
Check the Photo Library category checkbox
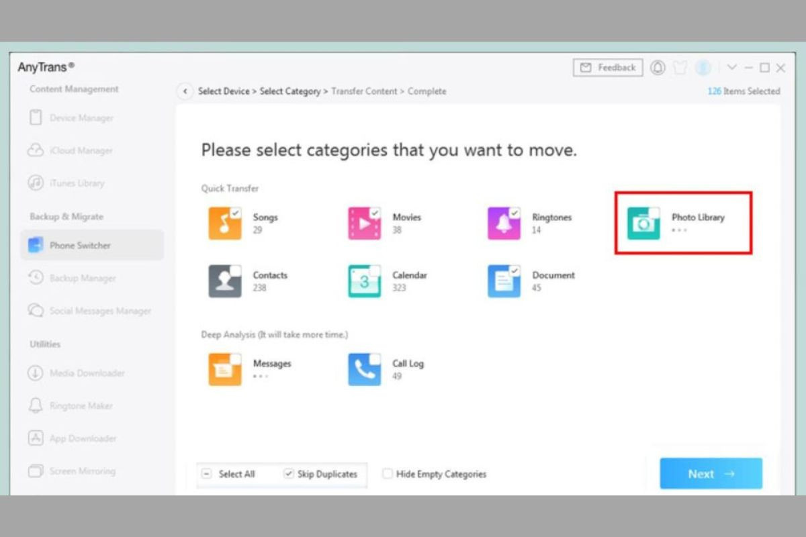tap(655, 213)
